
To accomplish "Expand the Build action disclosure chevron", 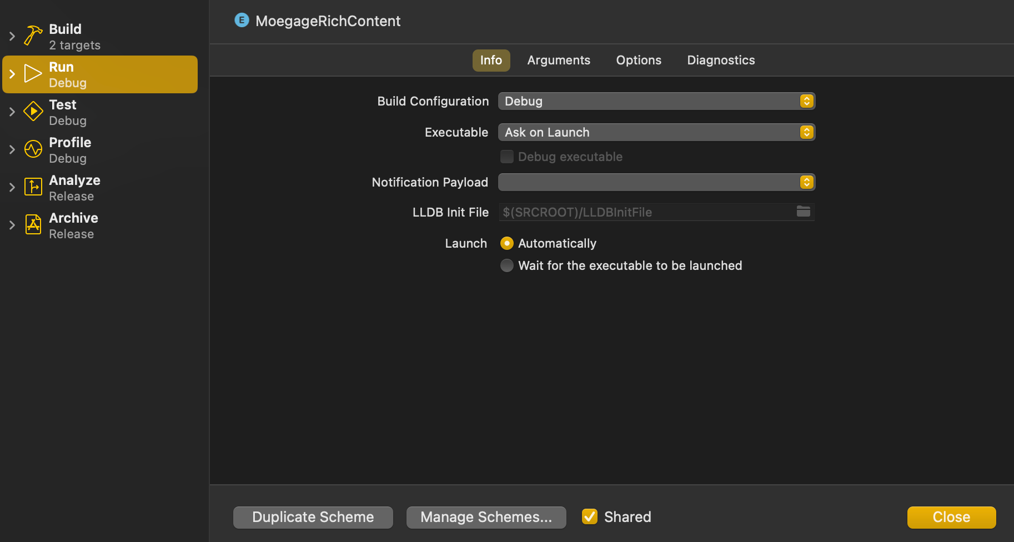I will (x=12, y=36).
